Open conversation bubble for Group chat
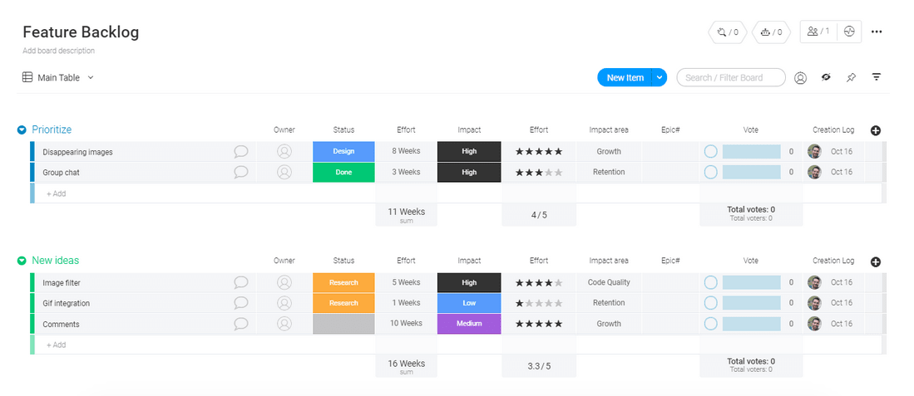Image resolution: width=914 pixels, height=396 pixels. point(240,172)
